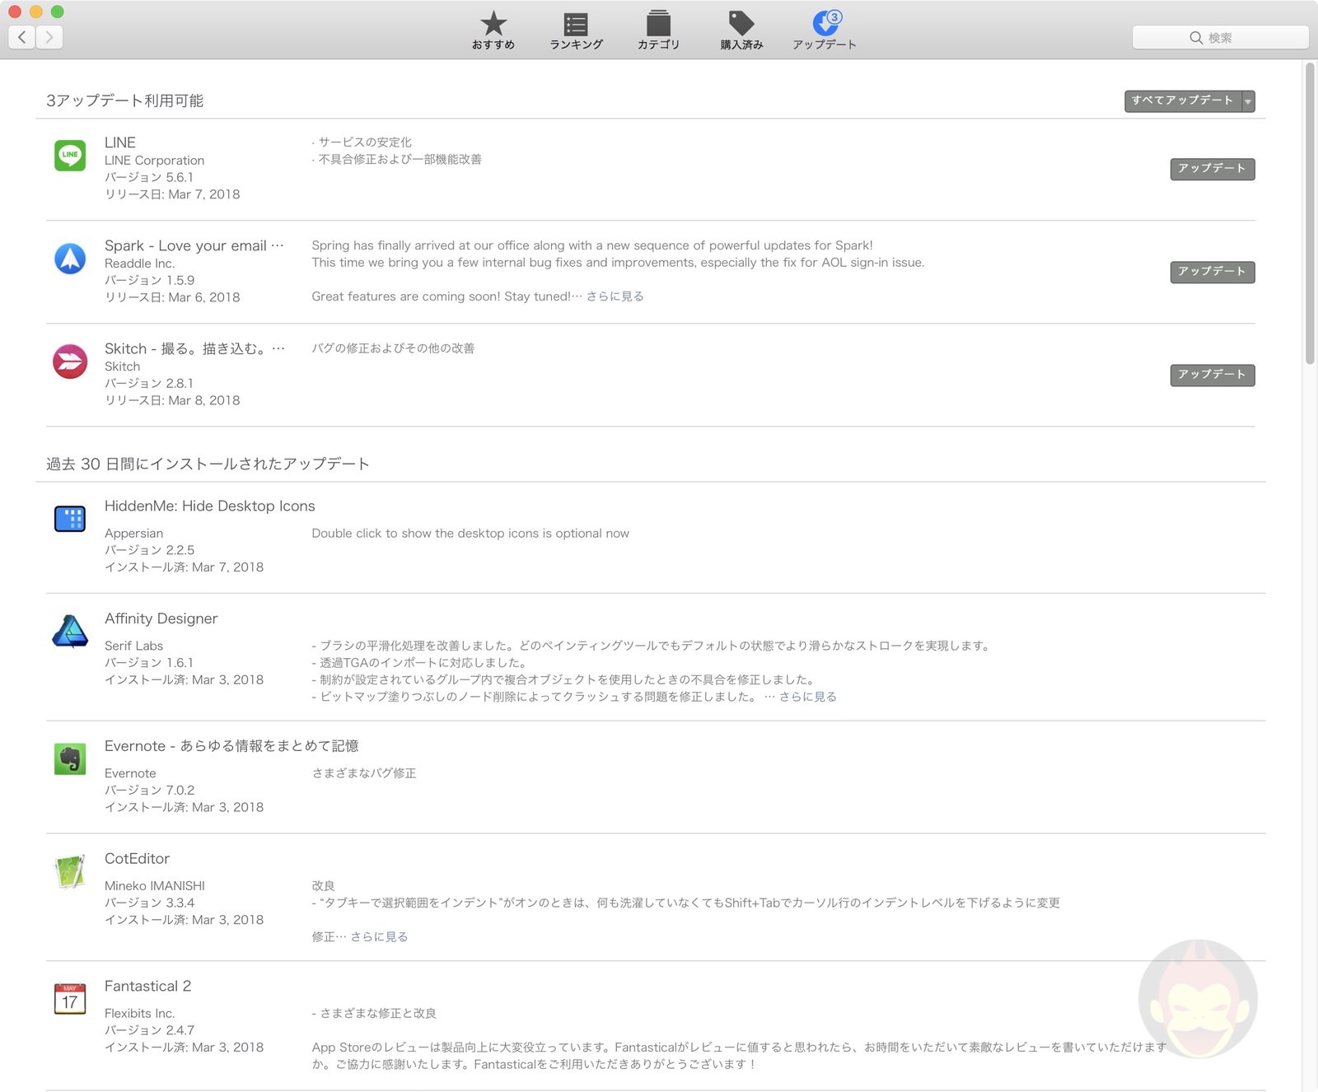Click the 検索 search field
Viewport: 1318px width, 1092px height.
pos(1220,37)
